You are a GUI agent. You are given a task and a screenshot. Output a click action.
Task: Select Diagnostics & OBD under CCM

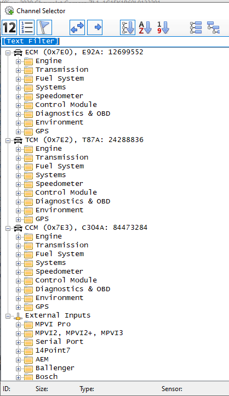click(x=73, y=289)
